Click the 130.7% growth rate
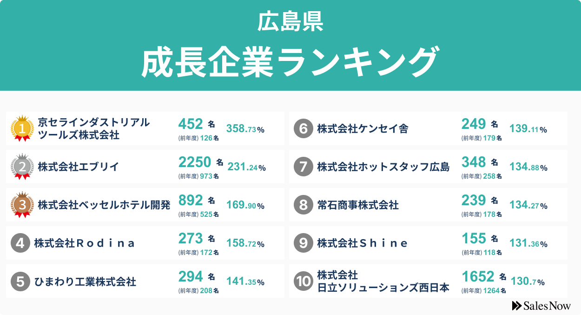Image resolution: width=581 pixels, height=315 pixels. tap(528, 281)
